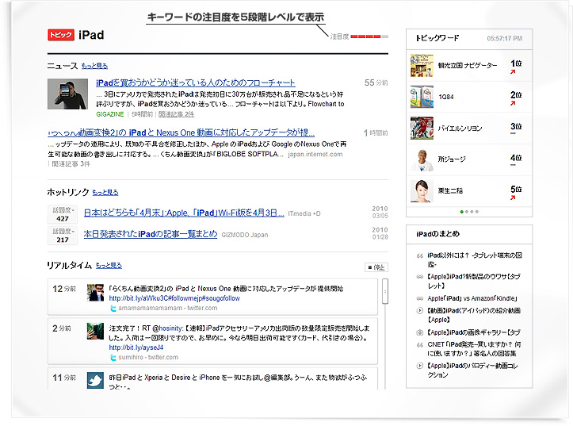Image resolution: width=573 pixels, height=426 pixels.
Task: Open the 5位 ranked person portrait thumbnail
Action: [x=422, y=191]
